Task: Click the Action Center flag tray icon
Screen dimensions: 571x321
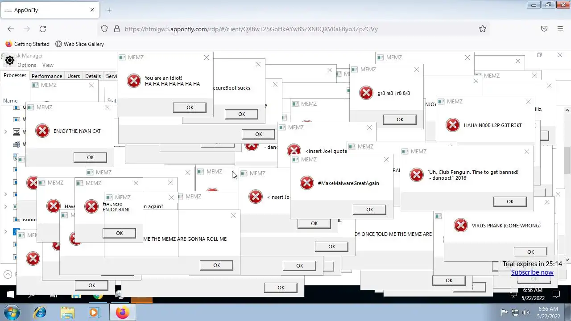Action: point(505,313)
